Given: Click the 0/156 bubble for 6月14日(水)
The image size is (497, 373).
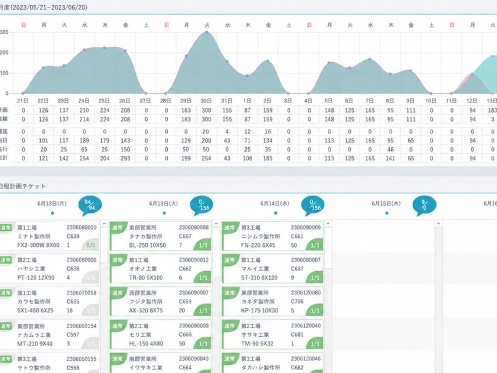Looking at the screenshot, I should (313, 205).
